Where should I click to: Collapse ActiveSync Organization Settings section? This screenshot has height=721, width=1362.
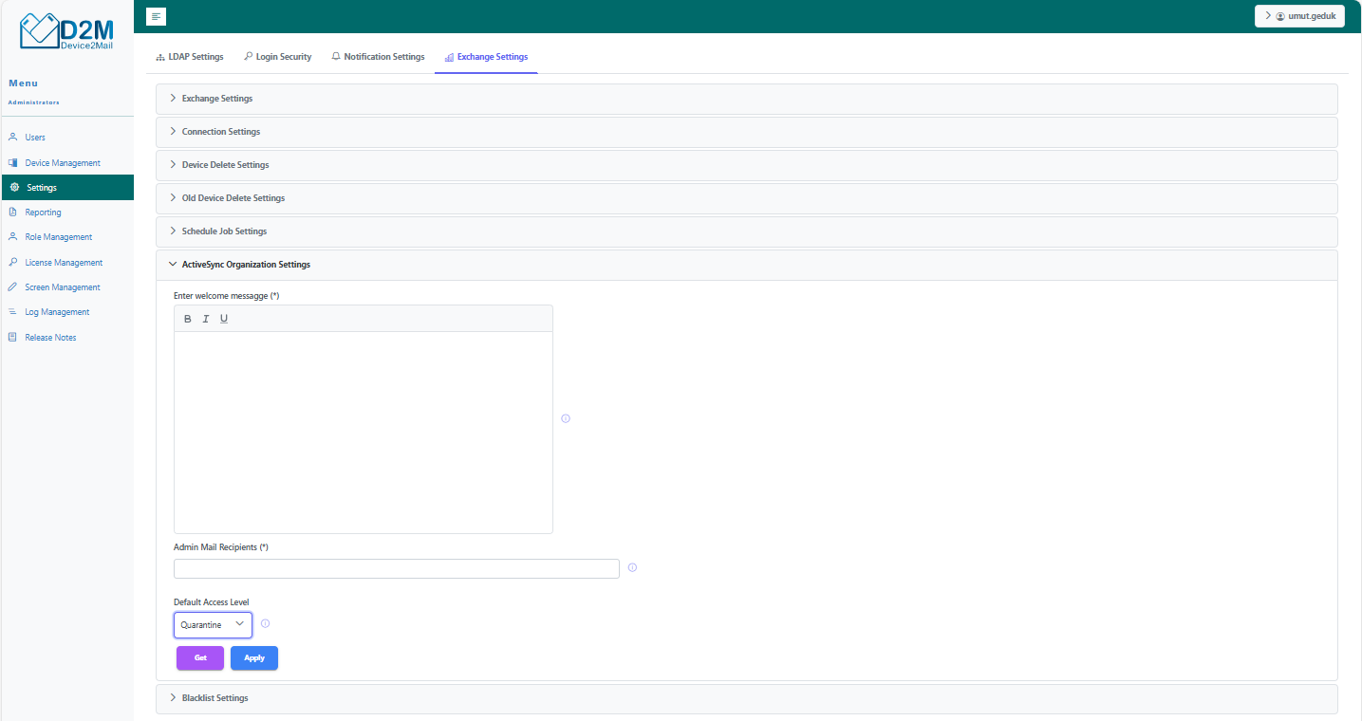(245, 265)
